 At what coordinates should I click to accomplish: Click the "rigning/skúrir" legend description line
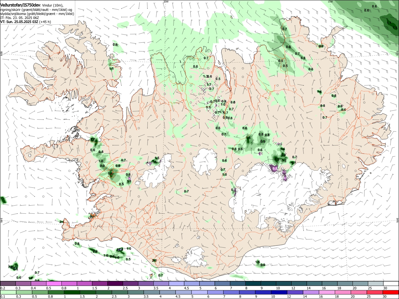click(x=37, y=9)
